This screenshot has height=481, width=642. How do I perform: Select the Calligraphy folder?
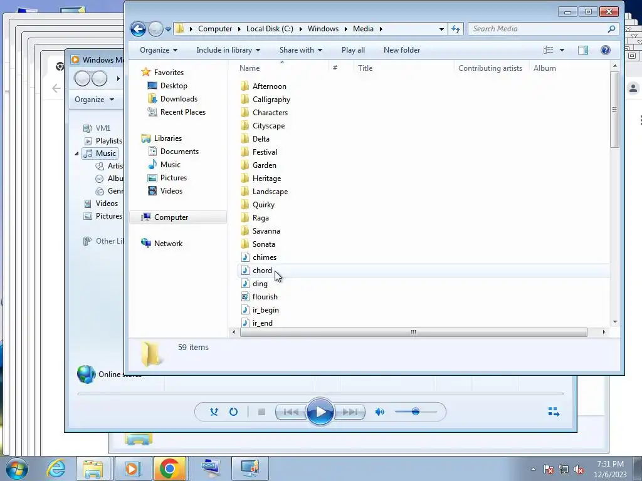coord(271,100)
